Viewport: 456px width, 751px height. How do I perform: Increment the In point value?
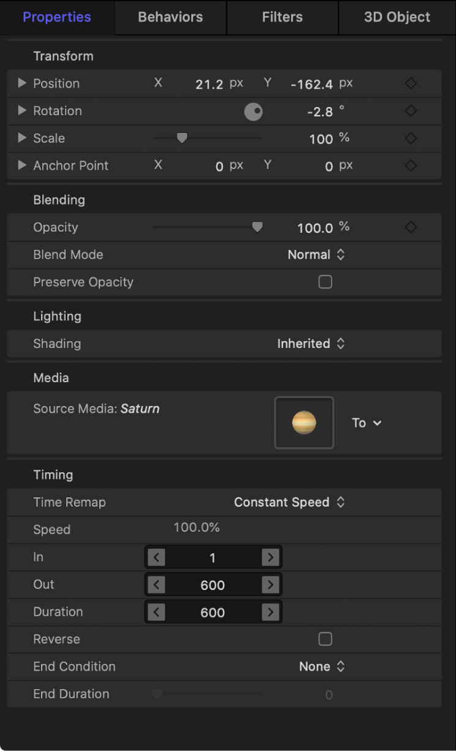point(270,557)
